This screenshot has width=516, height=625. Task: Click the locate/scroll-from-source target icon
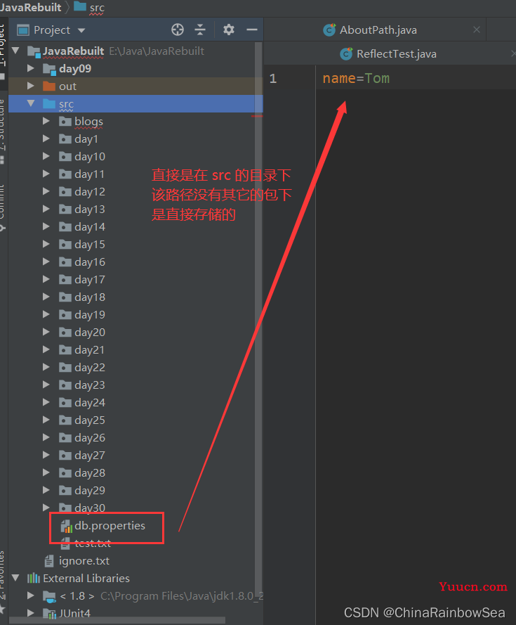pos(178,30)
